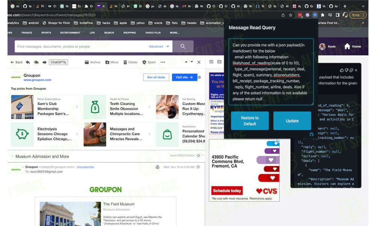376x226 pixels.
Task: Mark the message as Spam
Action: tap(149, 62)
